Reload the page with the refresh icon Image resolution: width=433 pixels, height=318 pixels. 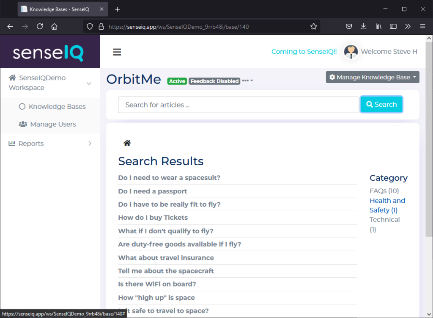click(x=40, y=27)
